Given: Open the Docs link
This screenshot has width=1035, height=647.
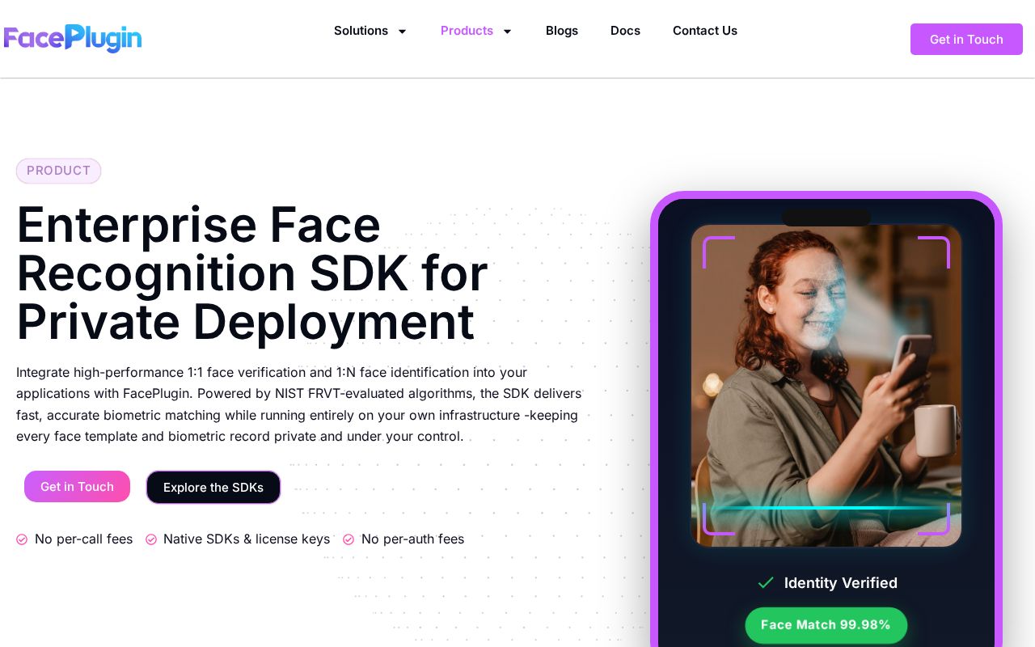Looking at the screenshot, I should tap(625, 31).
